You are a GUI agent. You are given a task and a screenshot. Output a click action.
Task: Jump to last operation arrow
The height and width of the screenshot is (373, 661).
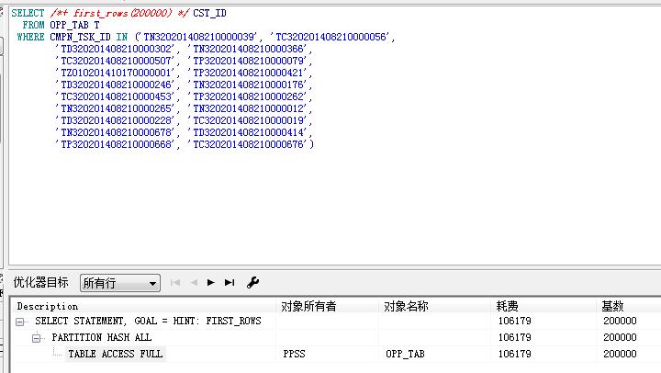(x=230, y=283)
